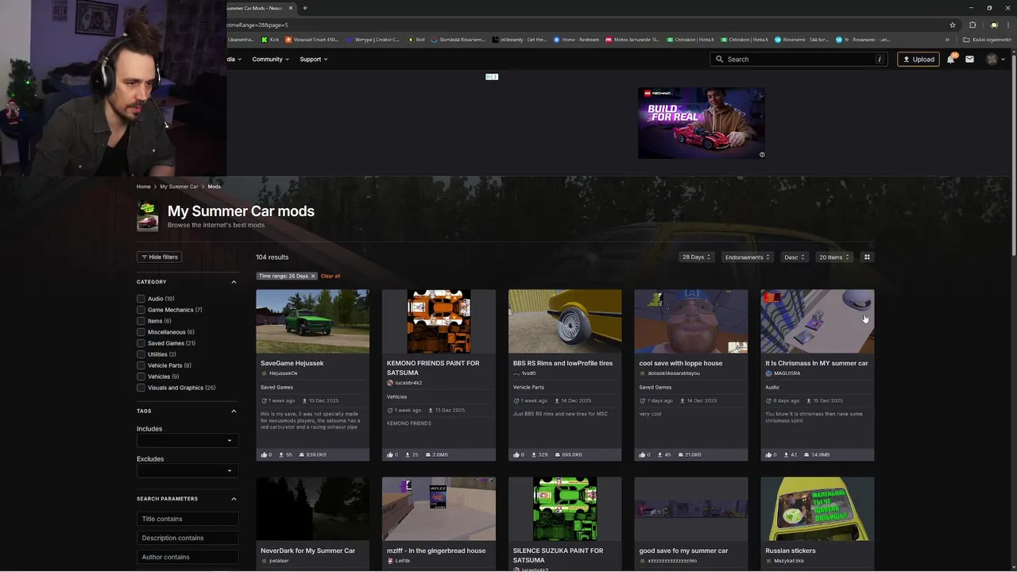Screen dimensions: 1017x572
Task: Open the messages envelope icon
Action: pos(969,59)
